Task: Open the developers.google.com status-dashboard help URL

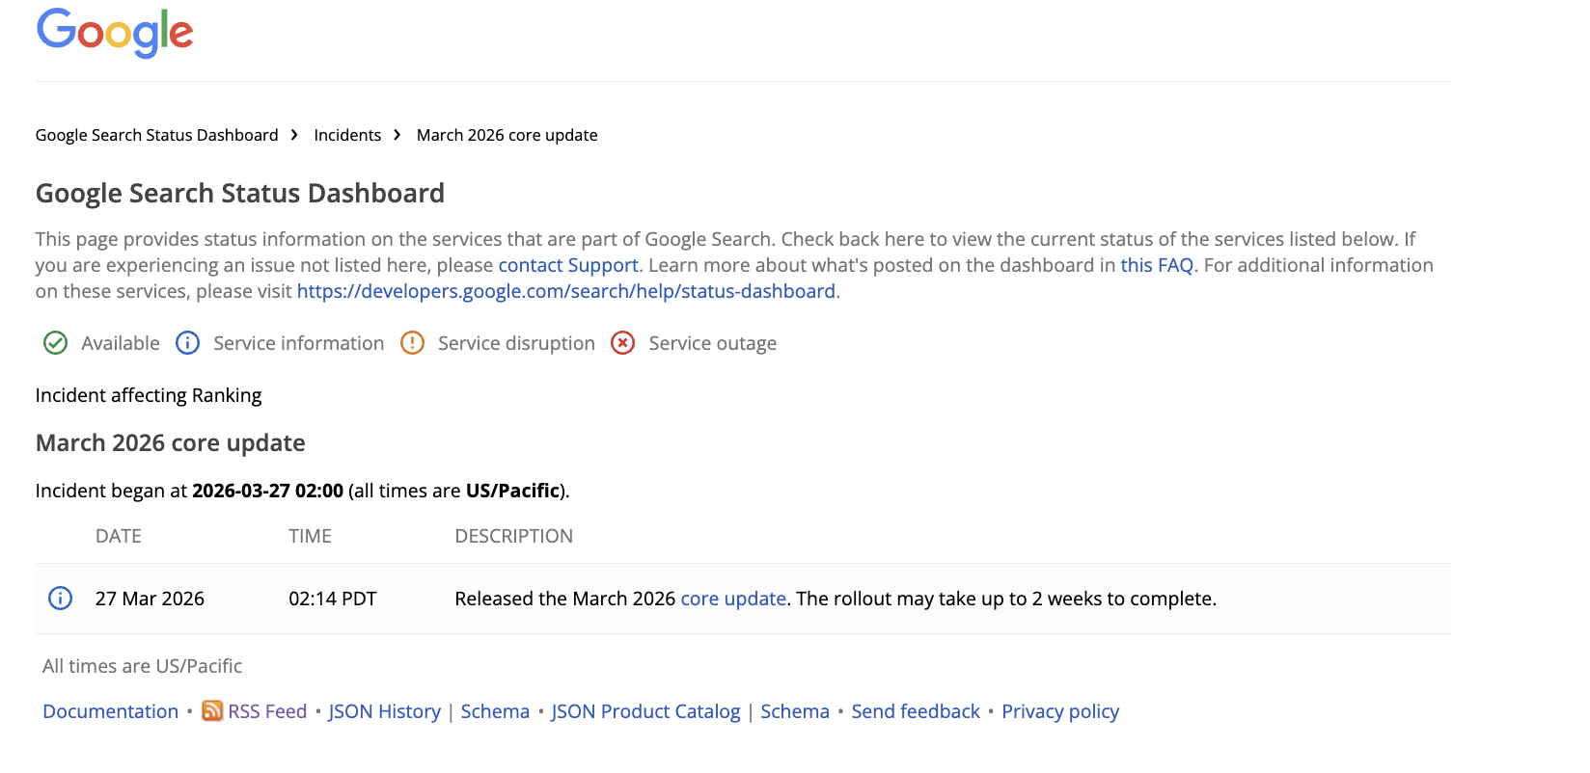Action: pyautogui.click(x=566, y=291)
